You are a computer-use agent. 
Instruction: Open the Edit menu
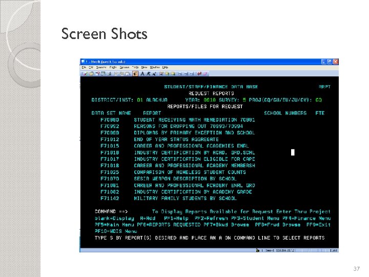coord(91,67)
